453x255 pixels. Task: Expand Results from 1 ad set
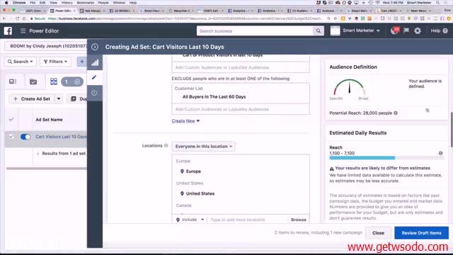[38, 154]
